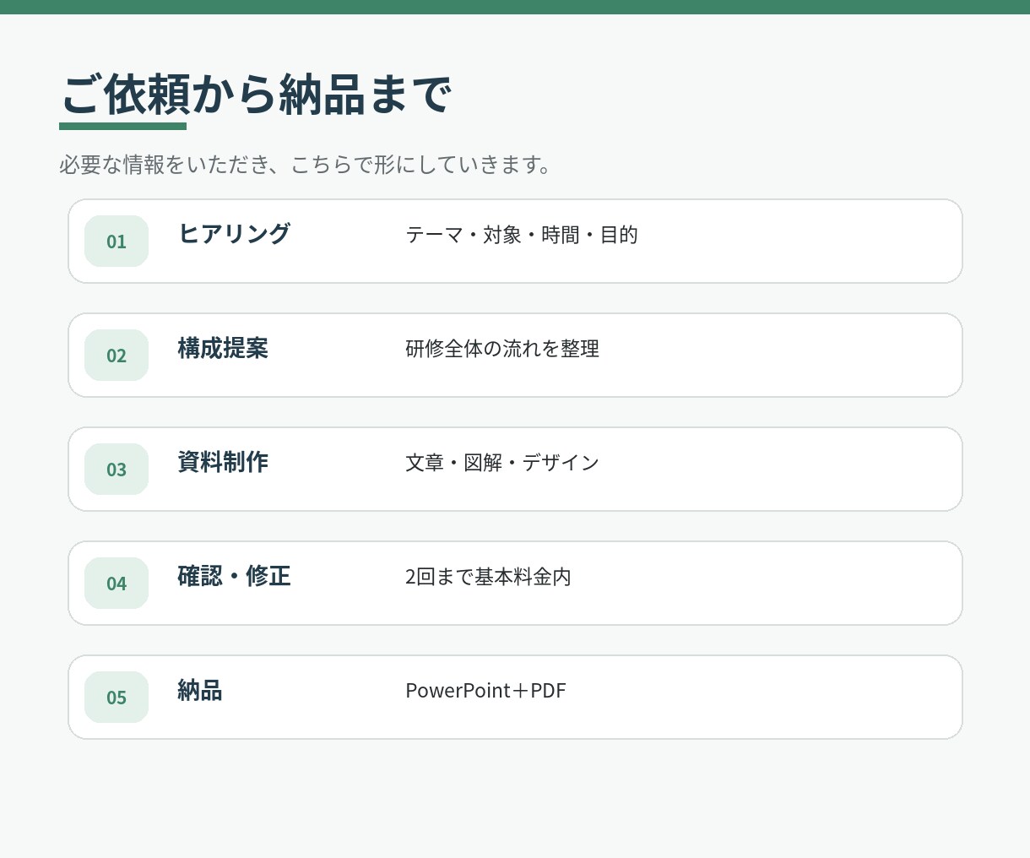Click description PowerPoint＋PDF

(x=485, y=691)
